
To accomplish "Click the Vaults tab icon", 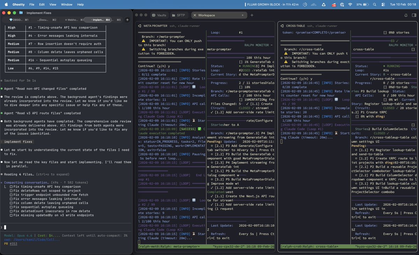I will coord(153,15).
